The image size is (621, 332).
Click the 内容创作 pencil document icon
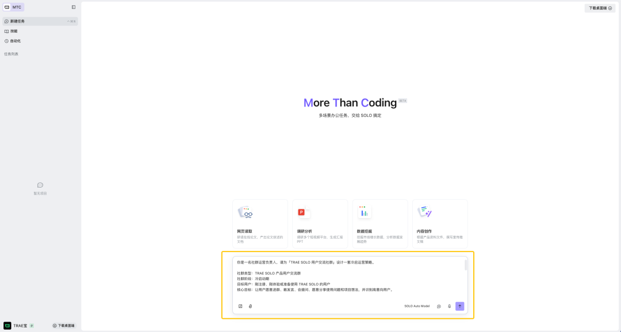(x=424, y=212)
